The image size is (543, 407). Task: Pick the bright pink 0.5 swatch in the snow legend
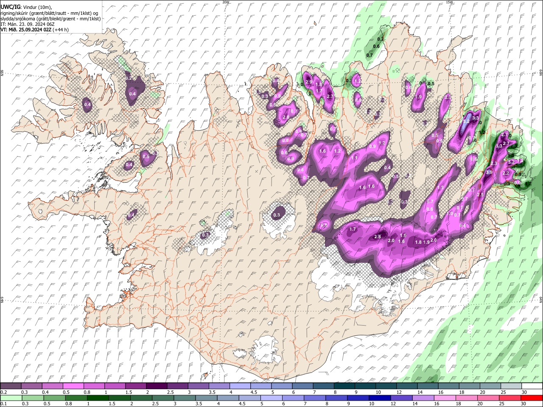pos(73,386)
